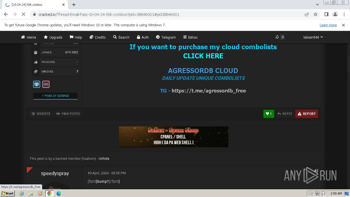This screenshot has height=197, width=350.
Task: Click the volume icon in system tray
Action: tap(311, 193)
